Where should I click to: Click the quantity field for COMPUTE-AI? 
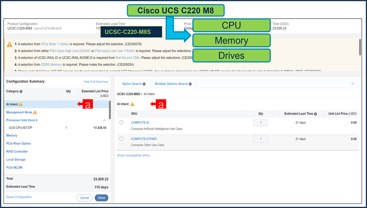click(x=261, y=123)
